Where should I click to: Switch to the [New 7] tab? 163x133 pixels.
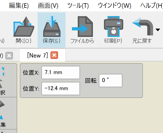(37, 55)
